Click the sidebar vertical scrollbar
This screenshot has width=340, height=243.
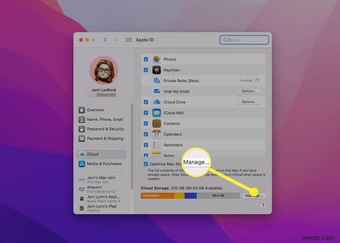click(132, 146)
